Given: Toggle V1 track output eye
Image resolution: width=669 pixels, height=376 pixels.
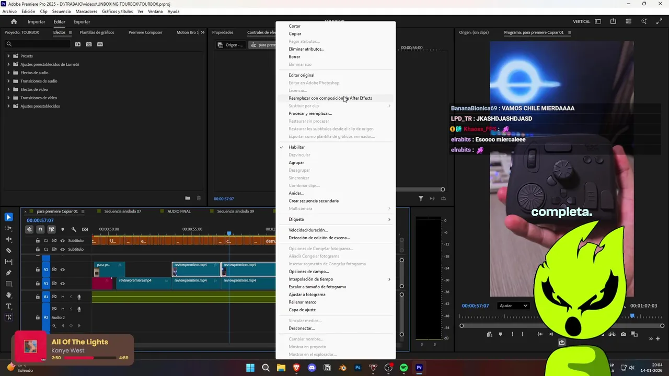Looking at the screenshot, I should pos(63,284).
